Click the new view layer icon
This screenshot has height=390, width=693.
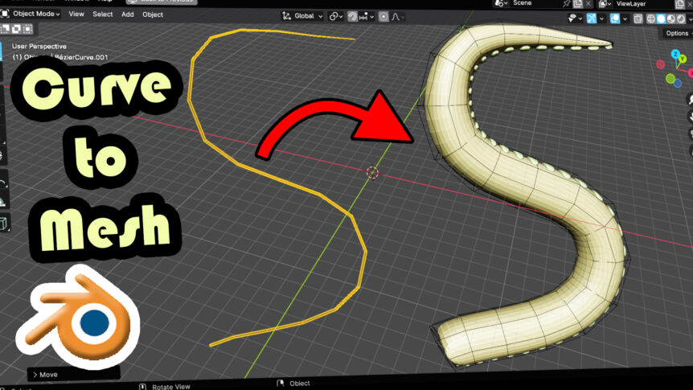[x=680, y=4]
